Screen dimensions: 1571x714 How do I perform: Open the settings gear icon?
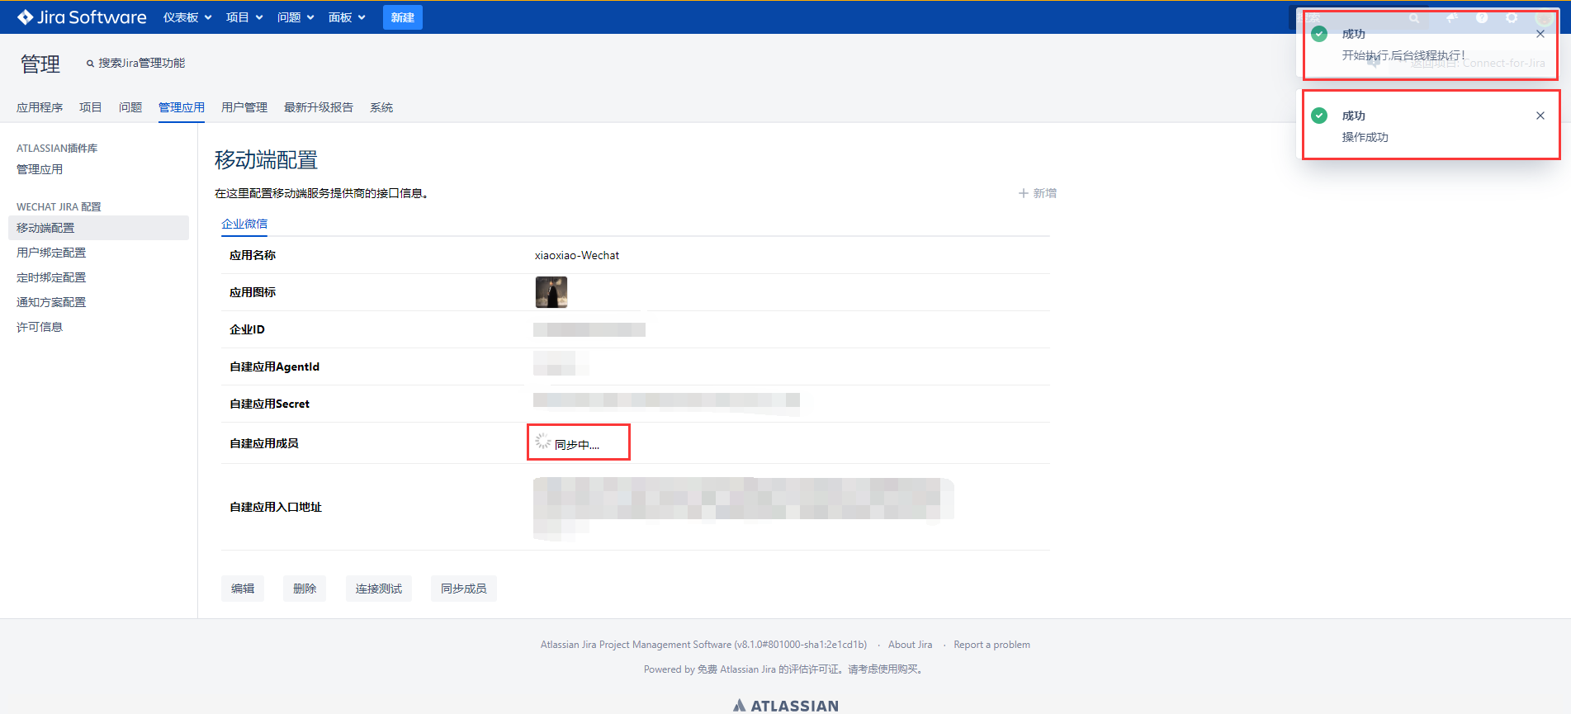click(x=1512, y=17)
